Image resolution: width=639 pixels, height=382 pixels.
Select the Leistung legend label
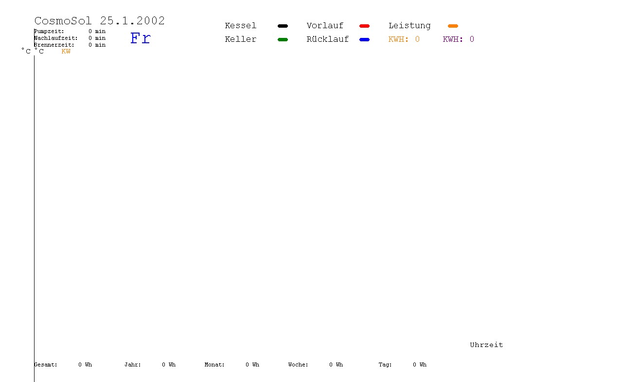(x=409, y=26)
